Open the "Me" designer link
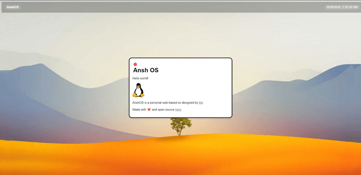This screenshot has width=361, height=175. pyautogui.click(x=201, y=103)
